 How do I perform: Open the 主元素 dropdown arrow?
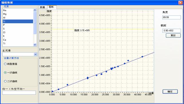(x=36, y=54)
